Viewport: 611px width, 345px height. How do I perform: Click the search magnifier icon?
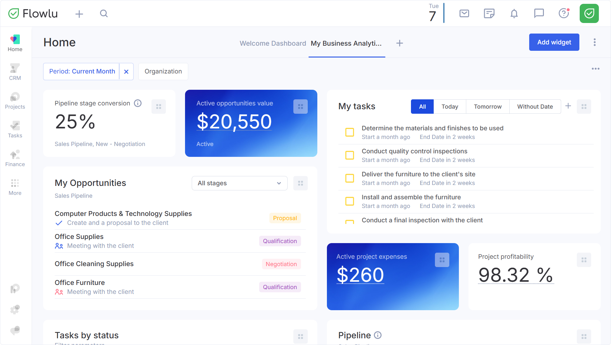pos(104,13)
